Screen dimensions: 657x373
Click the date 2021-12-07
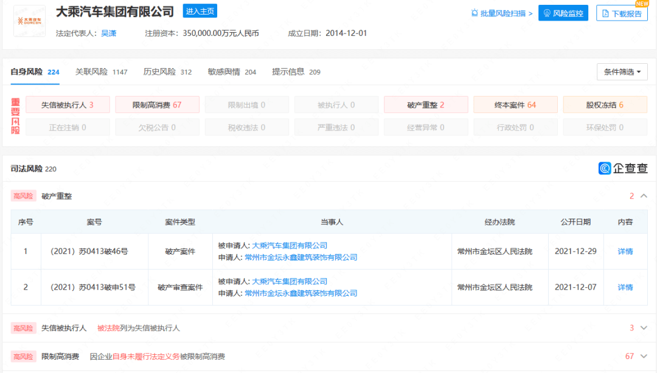tap(575, 287)
